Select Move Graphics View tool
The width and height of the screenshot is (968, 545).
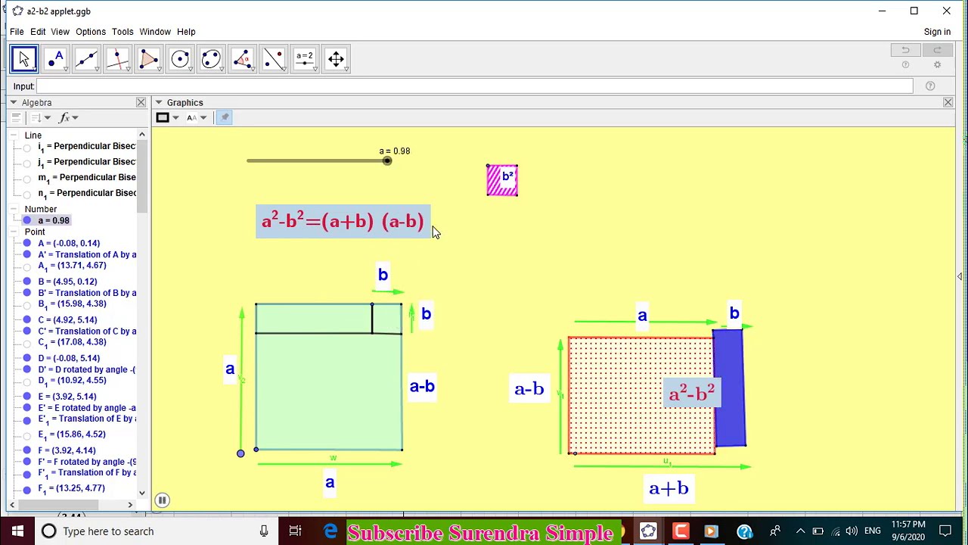pos(336,59)
